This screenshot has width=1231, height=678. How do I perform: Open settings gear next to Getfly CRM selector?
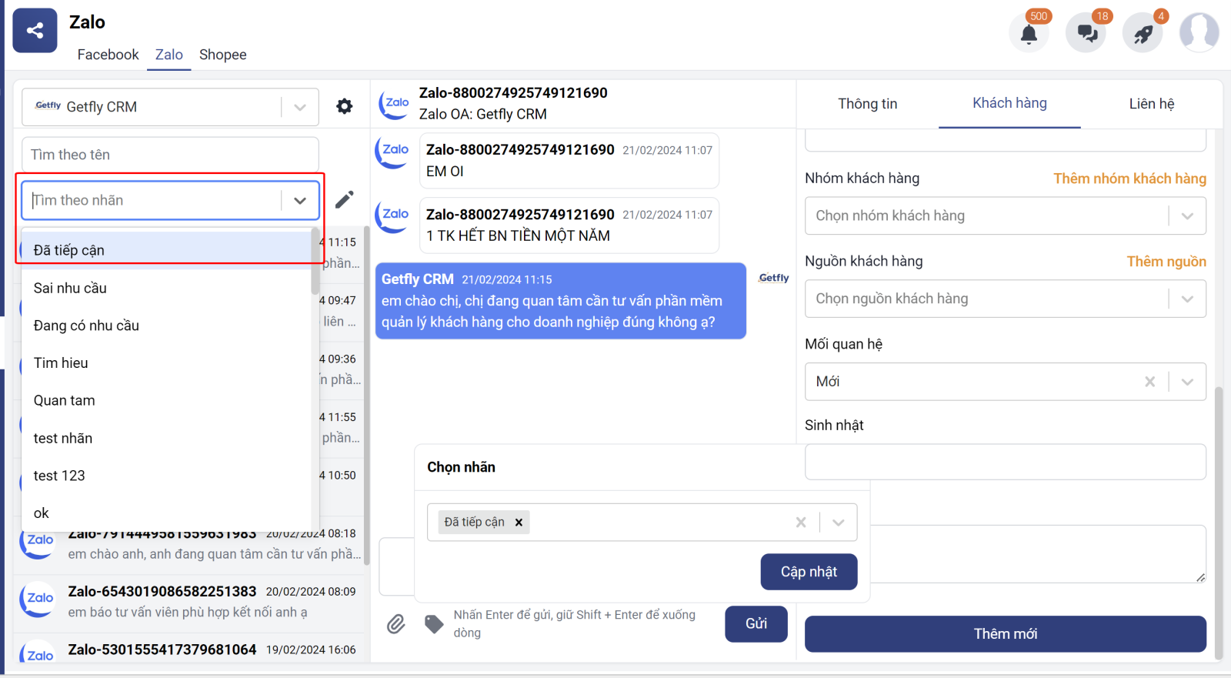345,106
